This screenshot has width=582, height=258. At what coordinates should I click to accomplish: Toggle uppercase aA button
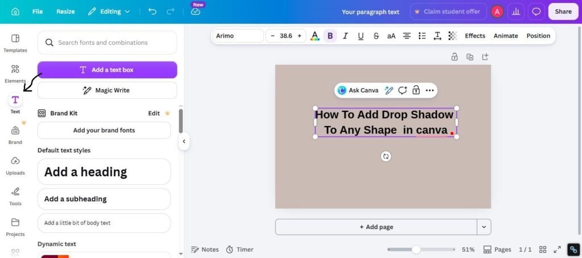(x=391, y=36)
